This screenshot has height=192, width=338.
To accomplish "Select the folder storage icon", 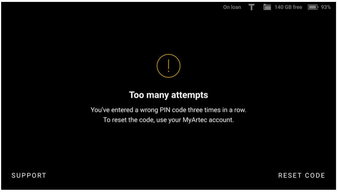I will tap(267, 7).
